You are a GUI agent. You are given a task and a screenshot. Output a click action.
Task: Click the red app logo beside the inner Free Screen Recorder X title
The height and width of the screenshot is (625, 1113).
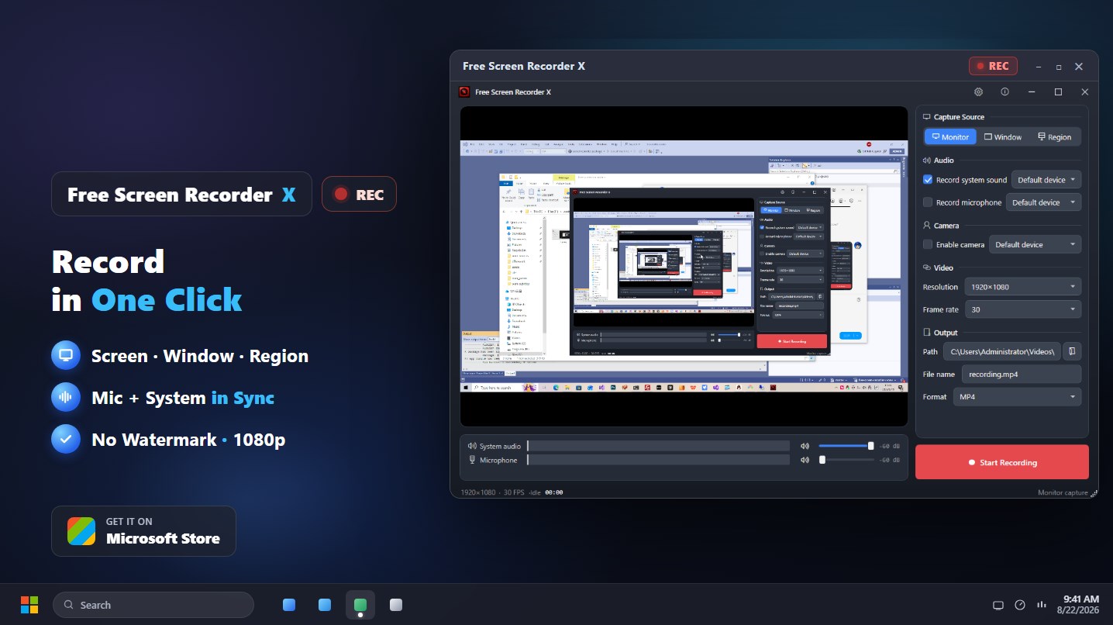[x=464, y=92]
